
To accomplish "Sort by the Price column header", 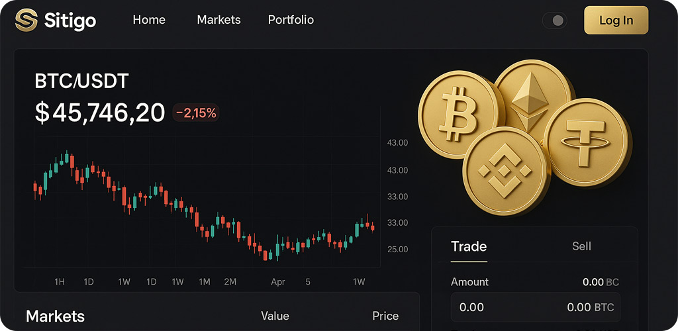I will coord(385,316).
